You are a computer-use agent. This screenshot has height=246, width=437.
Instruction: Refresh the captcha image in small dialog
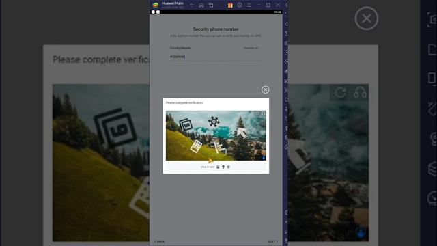tap(257, 113)
